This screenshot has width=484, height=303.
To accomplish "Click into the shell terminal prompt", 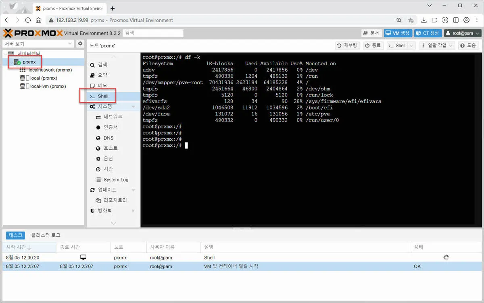I will click(186, 145).
